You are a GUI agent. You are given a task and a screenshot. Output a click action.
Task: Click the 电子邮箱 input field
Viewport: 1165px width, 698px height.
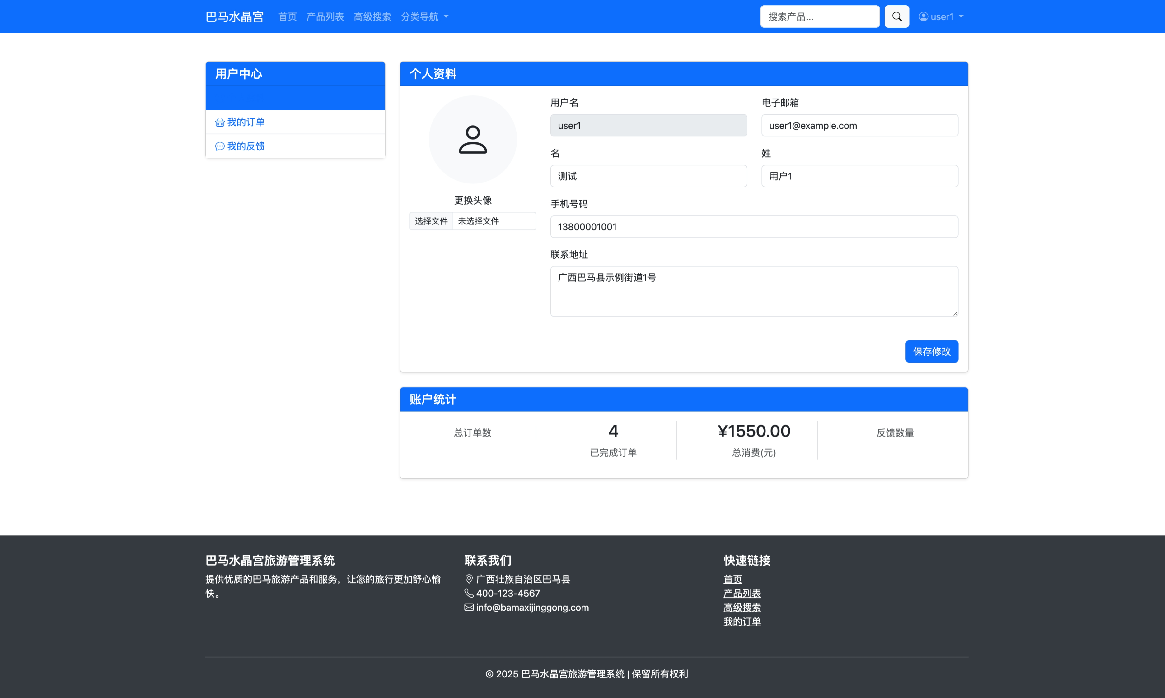(x=859, y=126)
